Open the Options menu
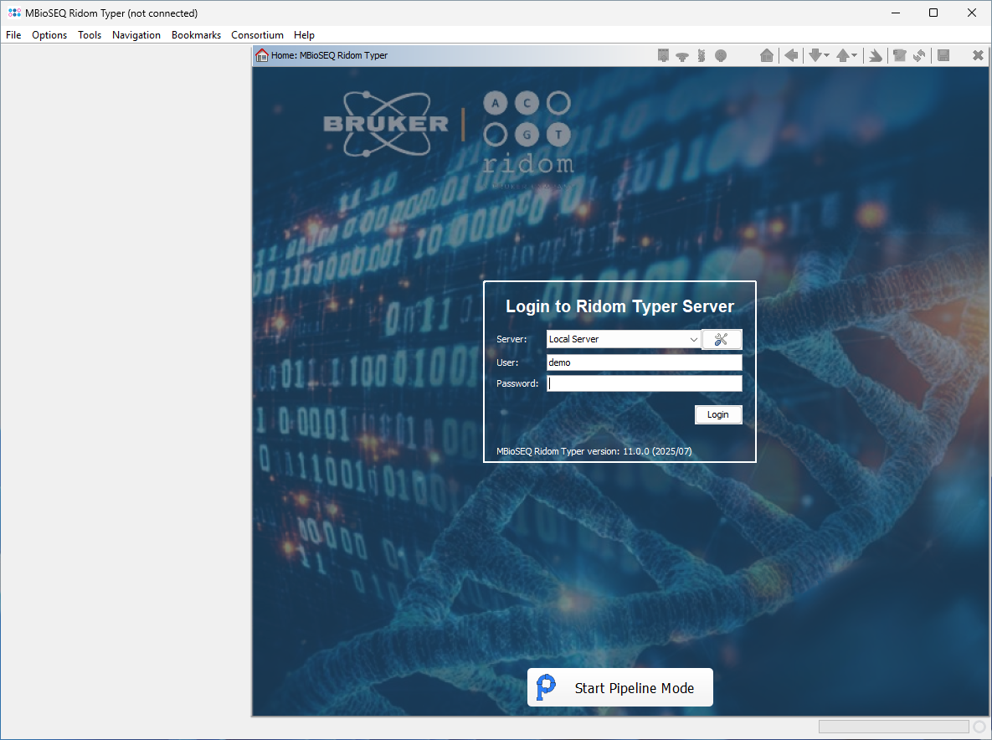Viewport: 992px width, 740px height. (x=49, y=35)
